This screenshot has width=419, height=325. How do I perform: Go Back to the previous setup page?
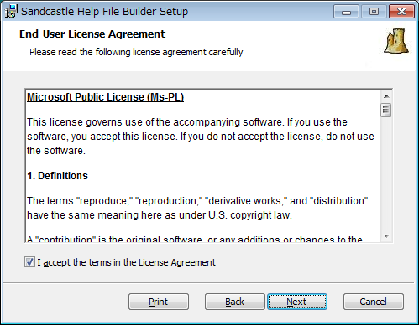click(x=235, y=302)
